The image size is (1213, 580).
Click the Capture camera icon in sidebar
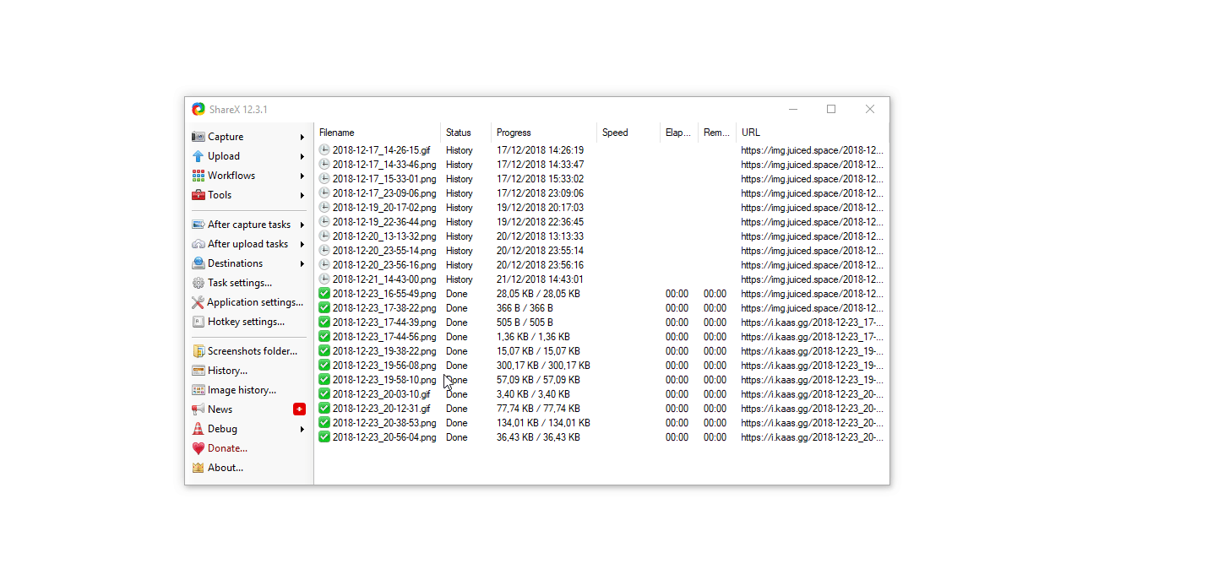tap(198, 137)
